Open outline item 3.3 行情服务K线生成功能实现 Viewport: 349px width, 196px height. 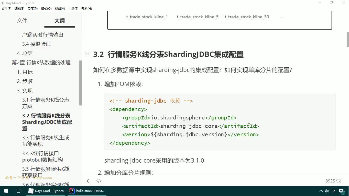(46, 141)
